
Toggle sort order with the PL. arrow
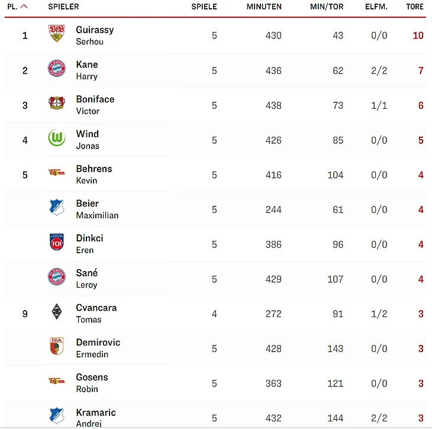point(24,7)
